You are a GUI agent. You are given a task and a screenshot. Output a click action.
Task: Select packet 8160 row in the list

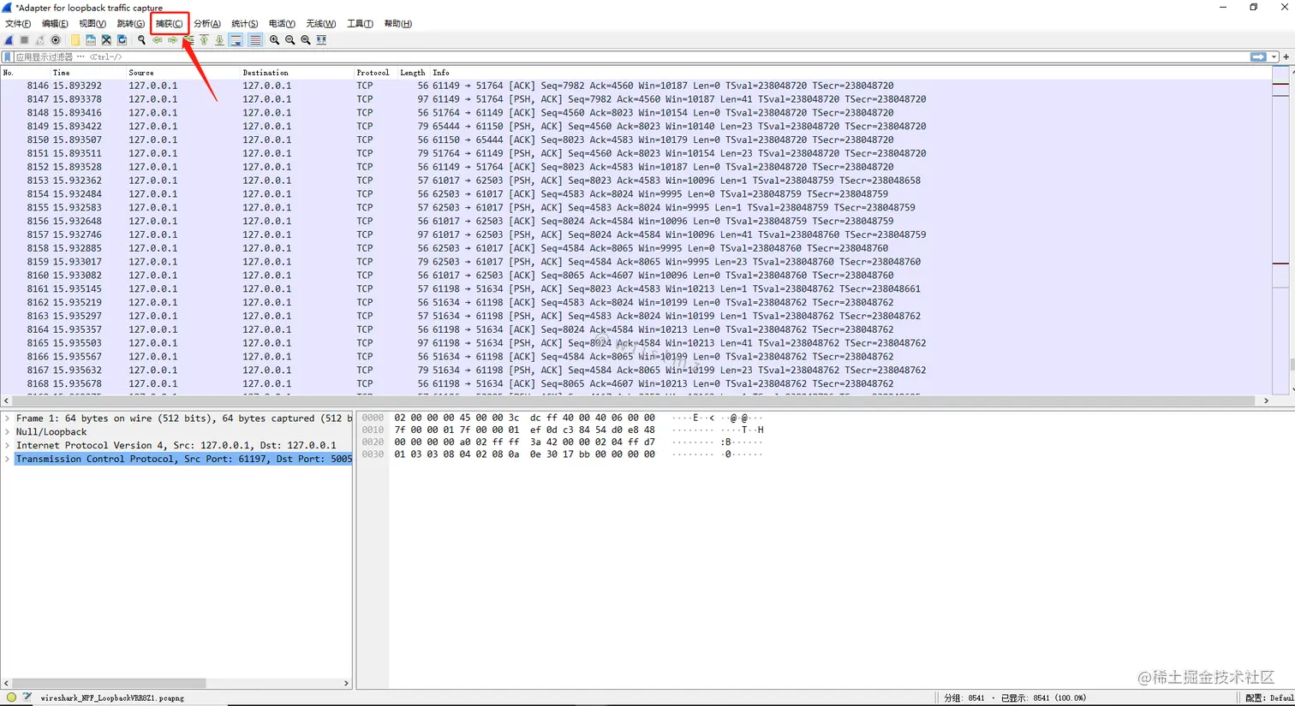636,276
